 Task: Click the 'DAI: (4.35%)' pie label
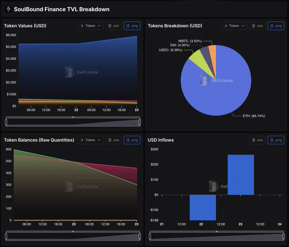[180, 45]
